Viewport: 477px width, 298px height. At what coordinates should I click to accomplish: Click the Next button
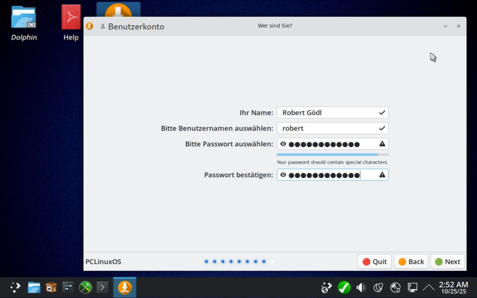click(447, 262)
